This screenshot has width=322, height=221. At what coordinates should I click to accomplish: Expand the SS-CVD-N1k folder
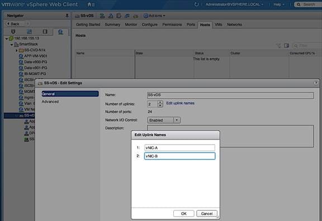[x=17, y=50]
